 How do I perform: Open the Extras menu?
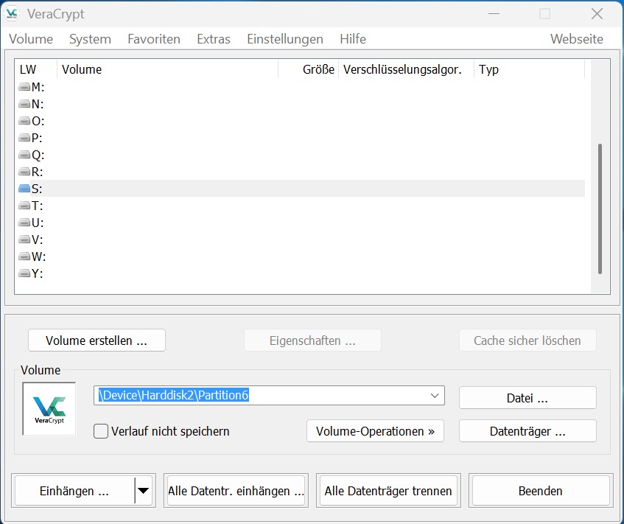coord(214,39)
